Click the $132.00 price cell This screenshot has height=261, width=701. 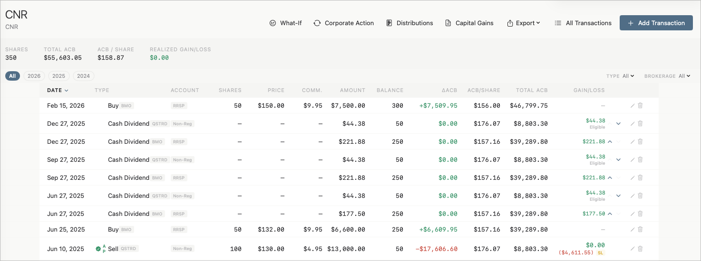tap(271, 230)
